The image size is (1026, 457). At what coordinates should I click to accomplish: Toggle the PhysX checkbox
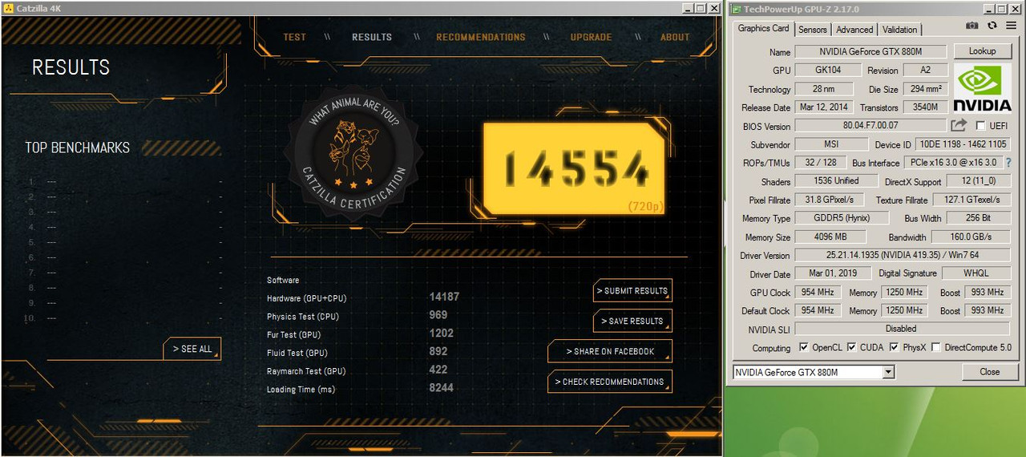894,348
